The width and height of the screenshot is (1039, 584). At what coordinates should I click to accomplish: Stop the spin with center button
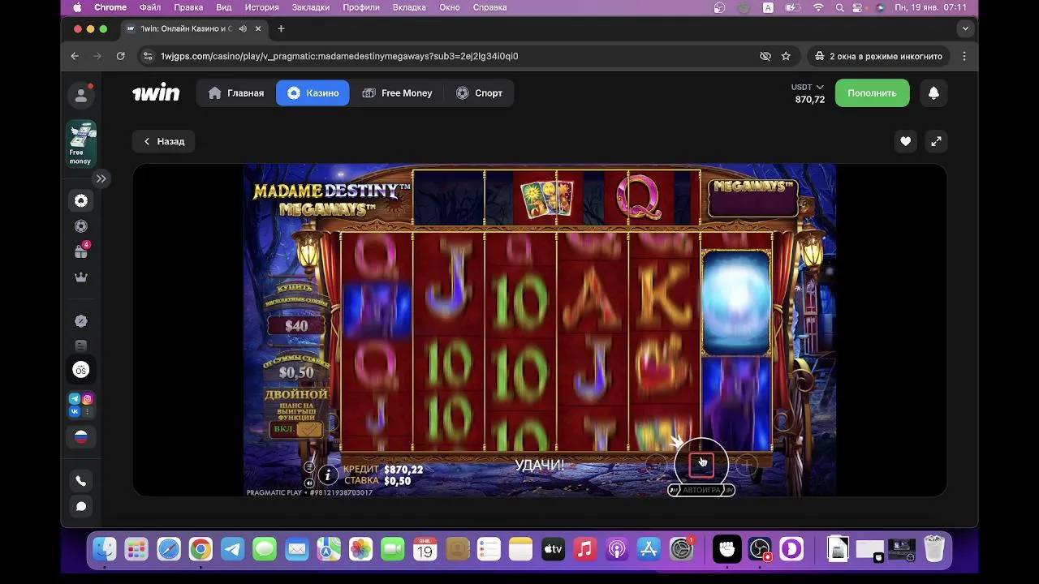pos(701,465)
